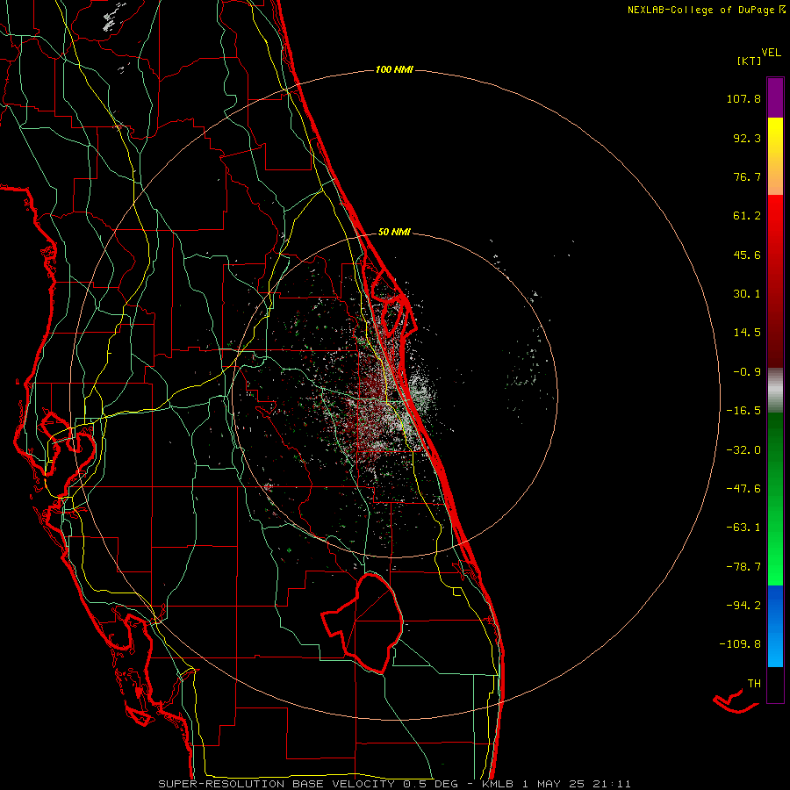This screenshot has height=790, width=790.
Task: Click the -47.6 velocity scale value
Action: pos(743,489)
